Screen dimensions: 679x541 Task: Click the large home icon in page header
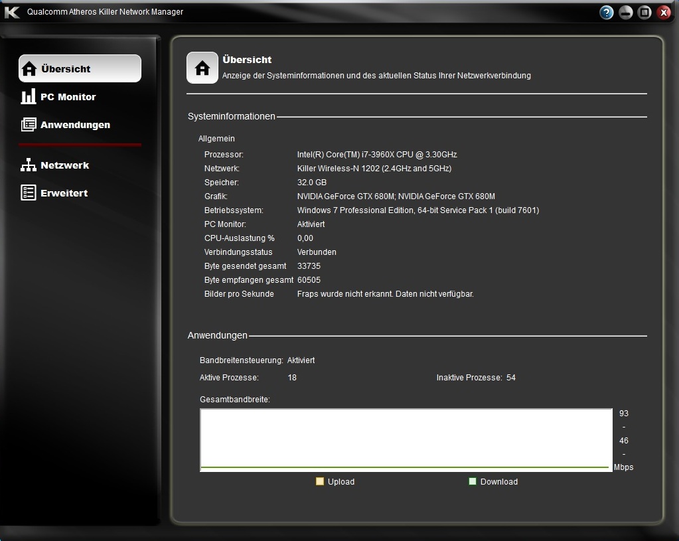click(202, 68)
